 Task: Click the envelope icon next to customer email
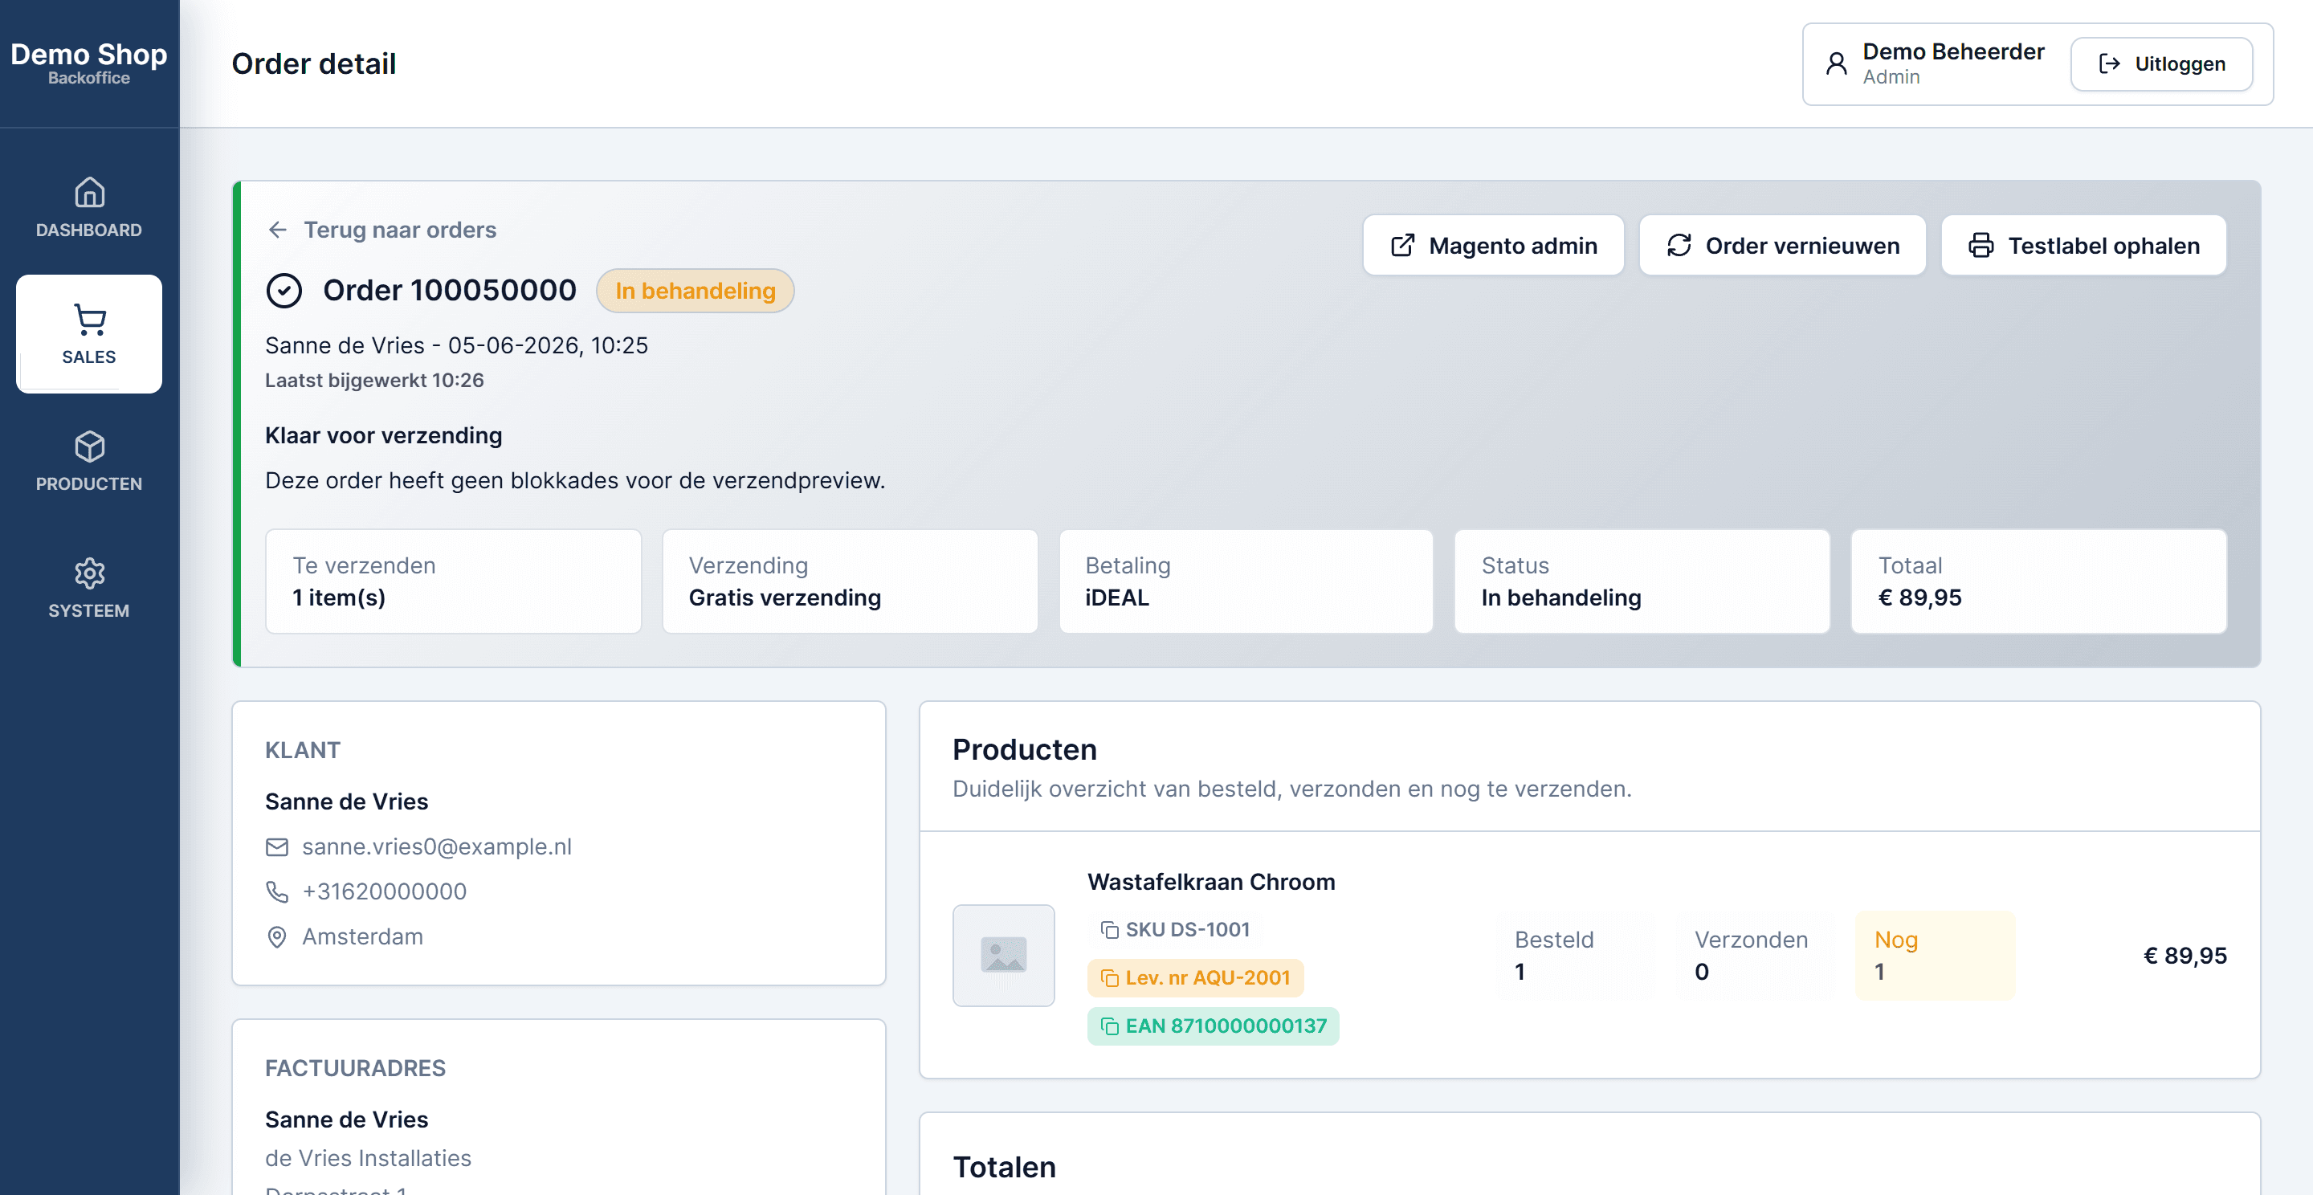point(277,846)
